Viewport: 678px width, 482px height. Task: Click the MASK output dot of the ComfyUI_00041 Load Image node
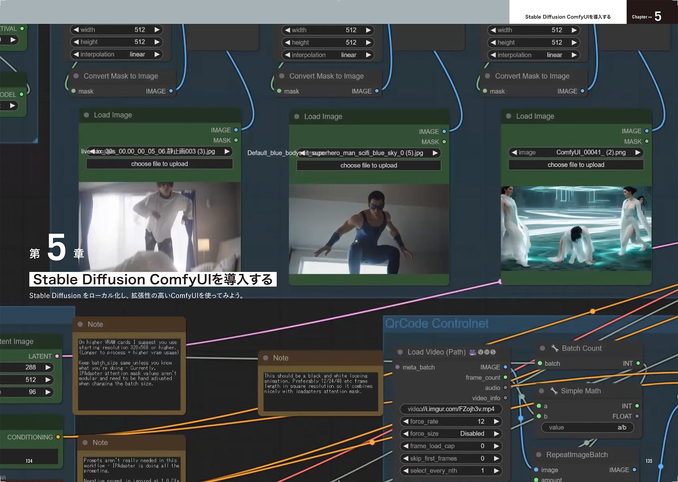646,141
